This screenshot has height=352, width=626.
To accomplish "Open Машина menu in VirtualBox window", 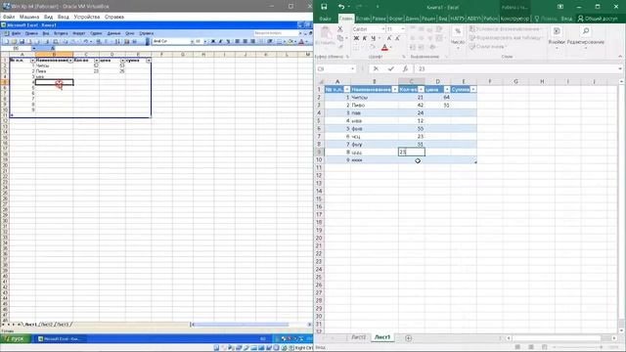I will pyautogui.click(x=29, y=17).
